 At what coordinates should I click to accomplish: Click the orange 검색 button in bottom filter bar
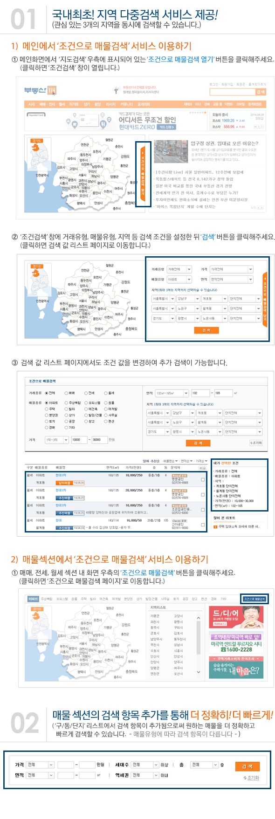[247, 766]
